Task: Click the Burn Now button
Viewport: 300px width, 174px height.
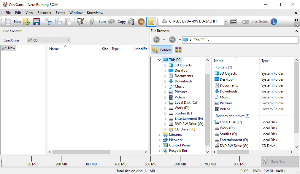Action: 280,161
